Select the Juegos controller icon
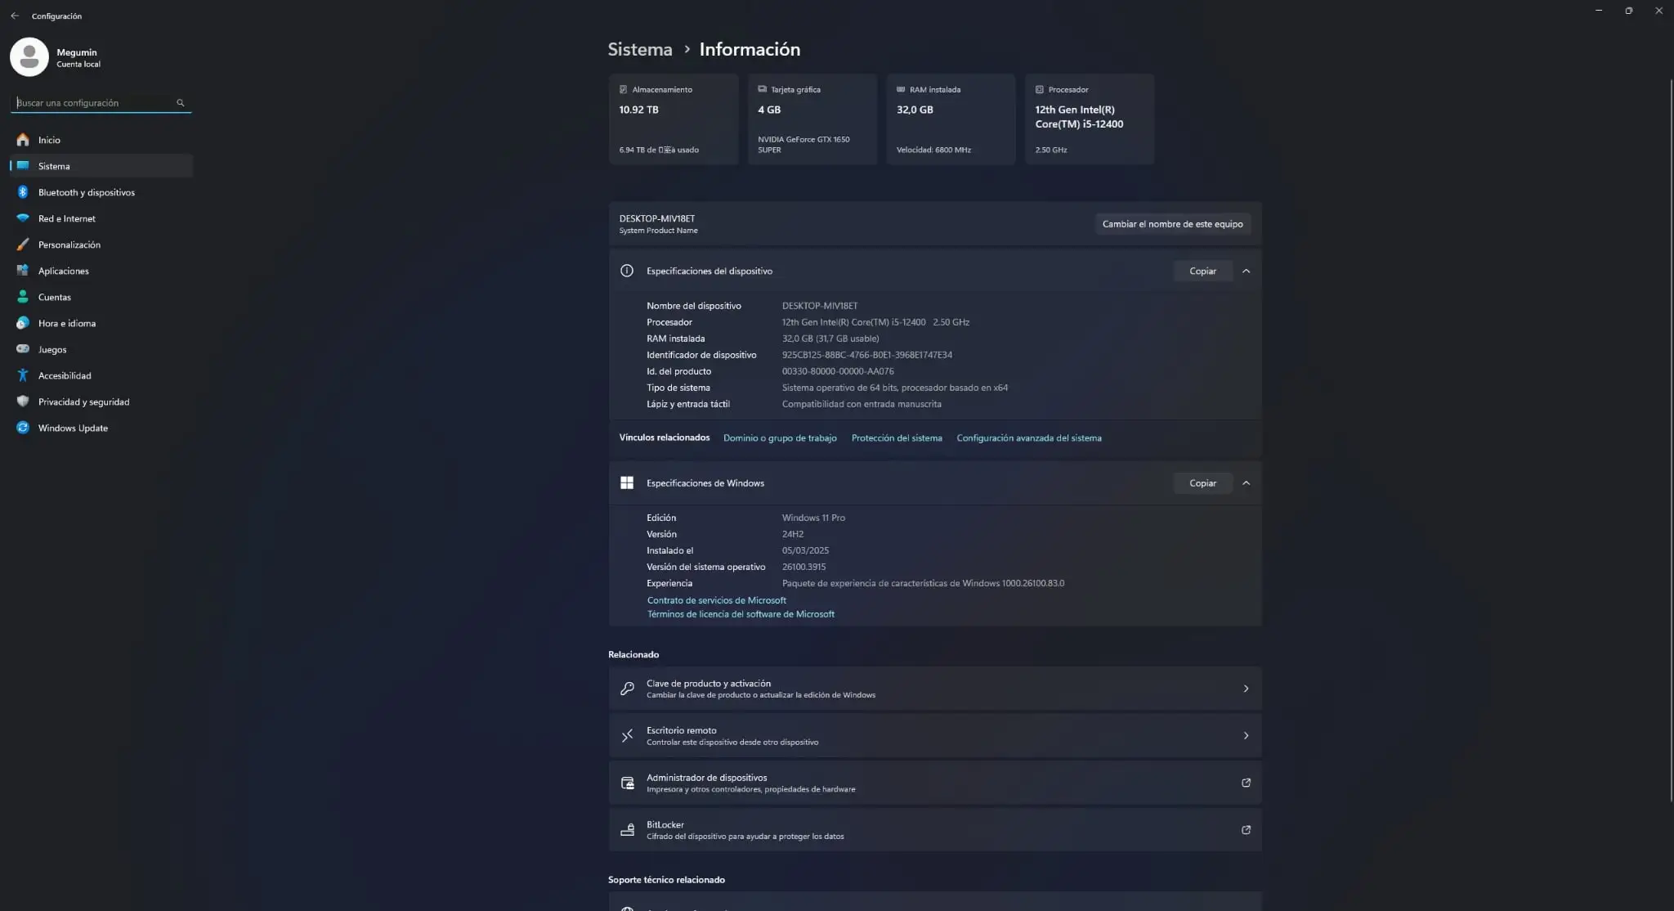The height and width of the screenshot is (911, 1674). coord(23,349)
